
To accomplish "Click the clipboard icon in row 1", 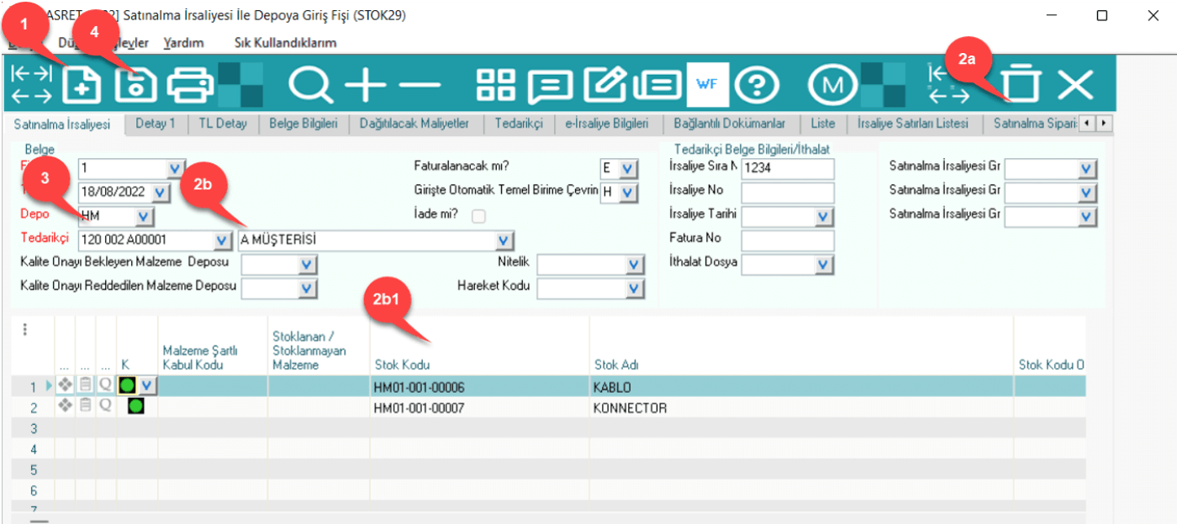I will point(86,386).
